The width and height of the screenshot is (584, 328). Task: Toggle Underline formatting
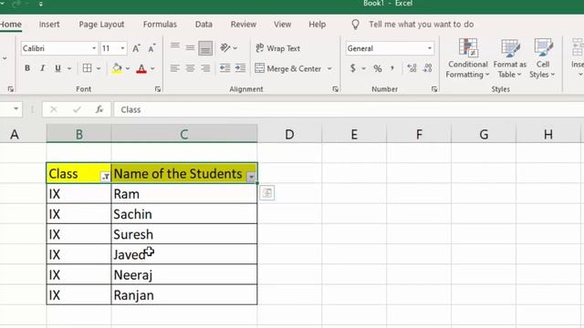pyautogui.click(x=57, y=68)
